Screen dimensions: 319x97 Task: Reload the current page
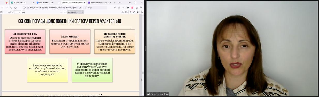[11, 8]
